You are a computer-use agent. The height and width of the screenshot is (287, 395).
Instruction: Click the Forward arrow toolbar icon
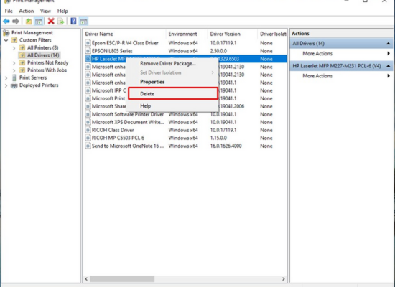[x=16, y=22]
